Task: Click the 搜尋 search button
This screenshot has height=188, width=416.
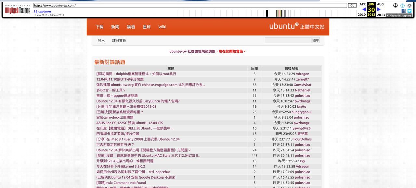Action: 316,40
